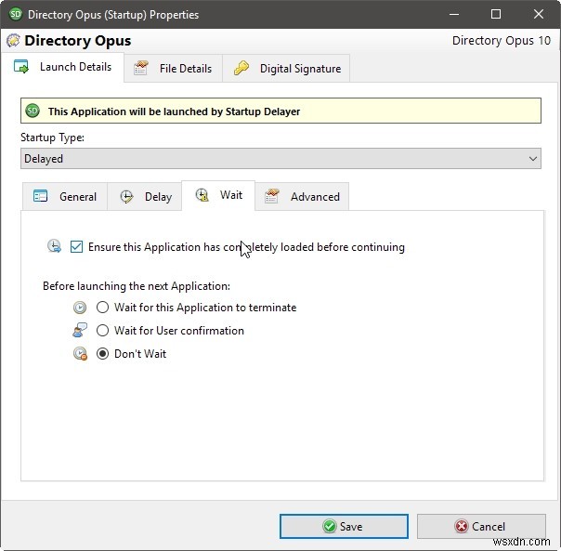561x551 pixels.
Task: Select Wait for this Application to terminate
Action: 103,308
